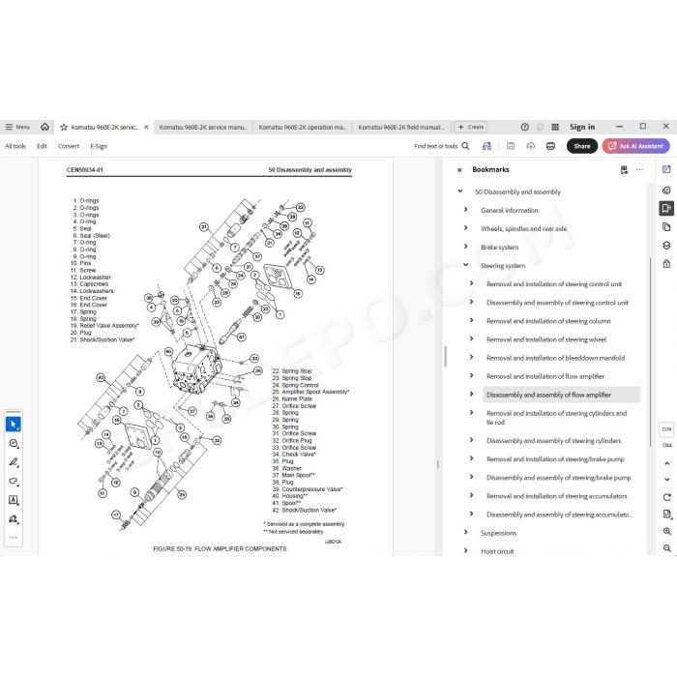Collapse the Steering system bookmark
Viewport: 677px width, 677px height.
pos(466,265)
